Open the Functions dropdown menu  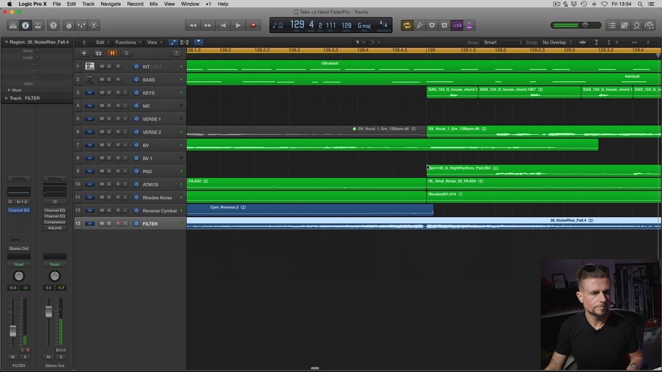point(128,43)
